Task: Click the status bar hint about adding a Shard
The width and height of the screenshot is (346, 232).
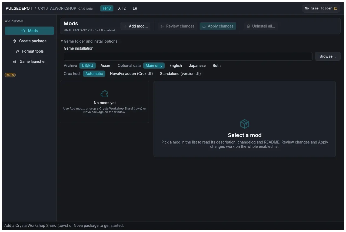Action: coord(64,226)
